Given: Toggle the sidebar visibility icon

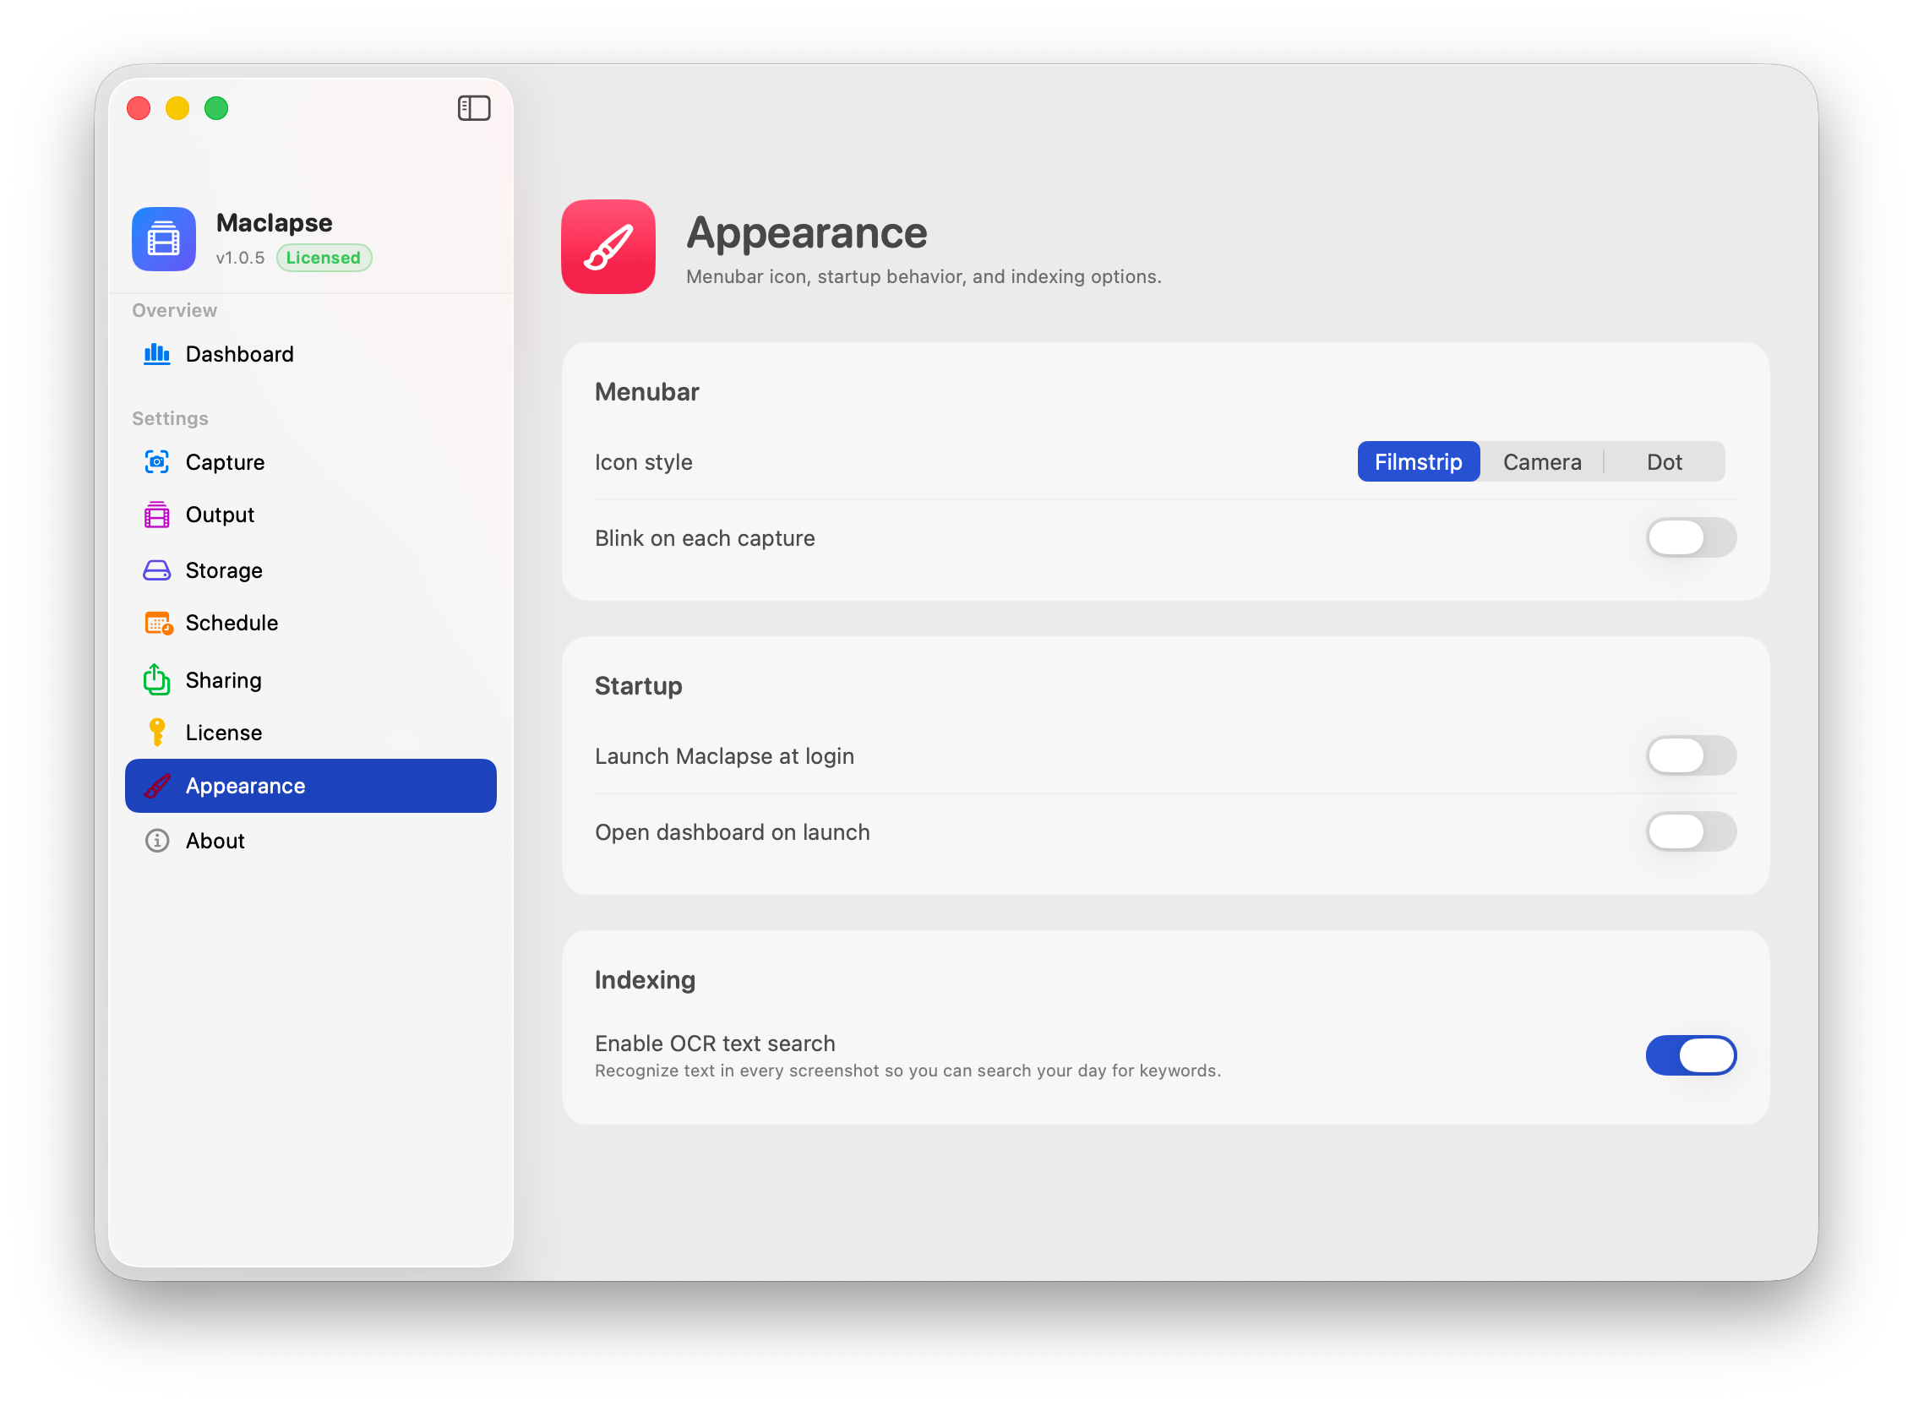Looking at the screenshot, I should click(474, 108).
